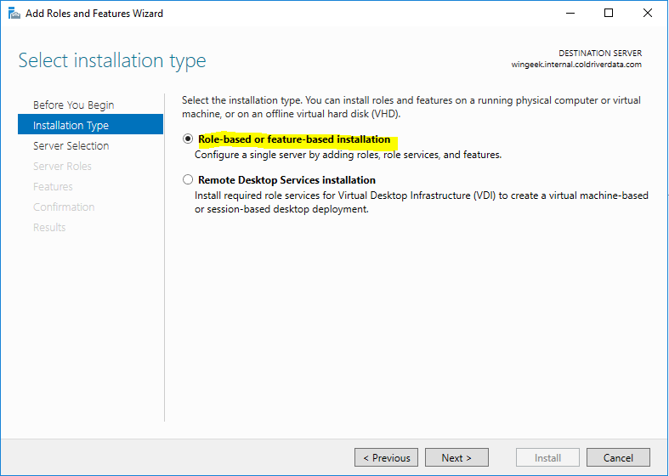Click the wizard icon in the title bar
Viewport: 669px width, 476px height.
tap(14, 14)
